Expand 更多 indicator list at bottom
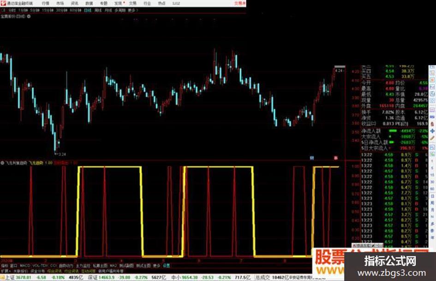The width and height of the screenshot is (436, 281). click(x=156, y=266)
